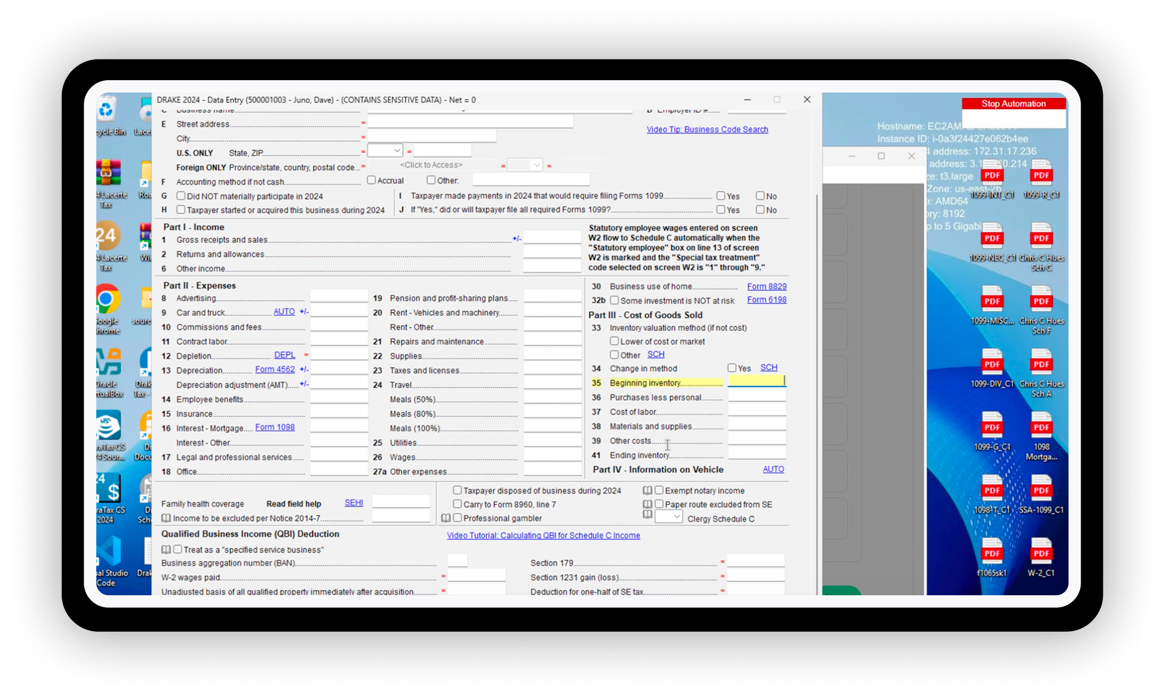This screenshot has height=696, width=1165.
Task: Open the 1098-T_C1 PDF desktop icon
Action: click(992, 494)
